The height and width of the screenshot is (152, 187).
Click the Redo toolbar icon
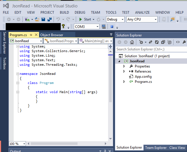(68, 19)
